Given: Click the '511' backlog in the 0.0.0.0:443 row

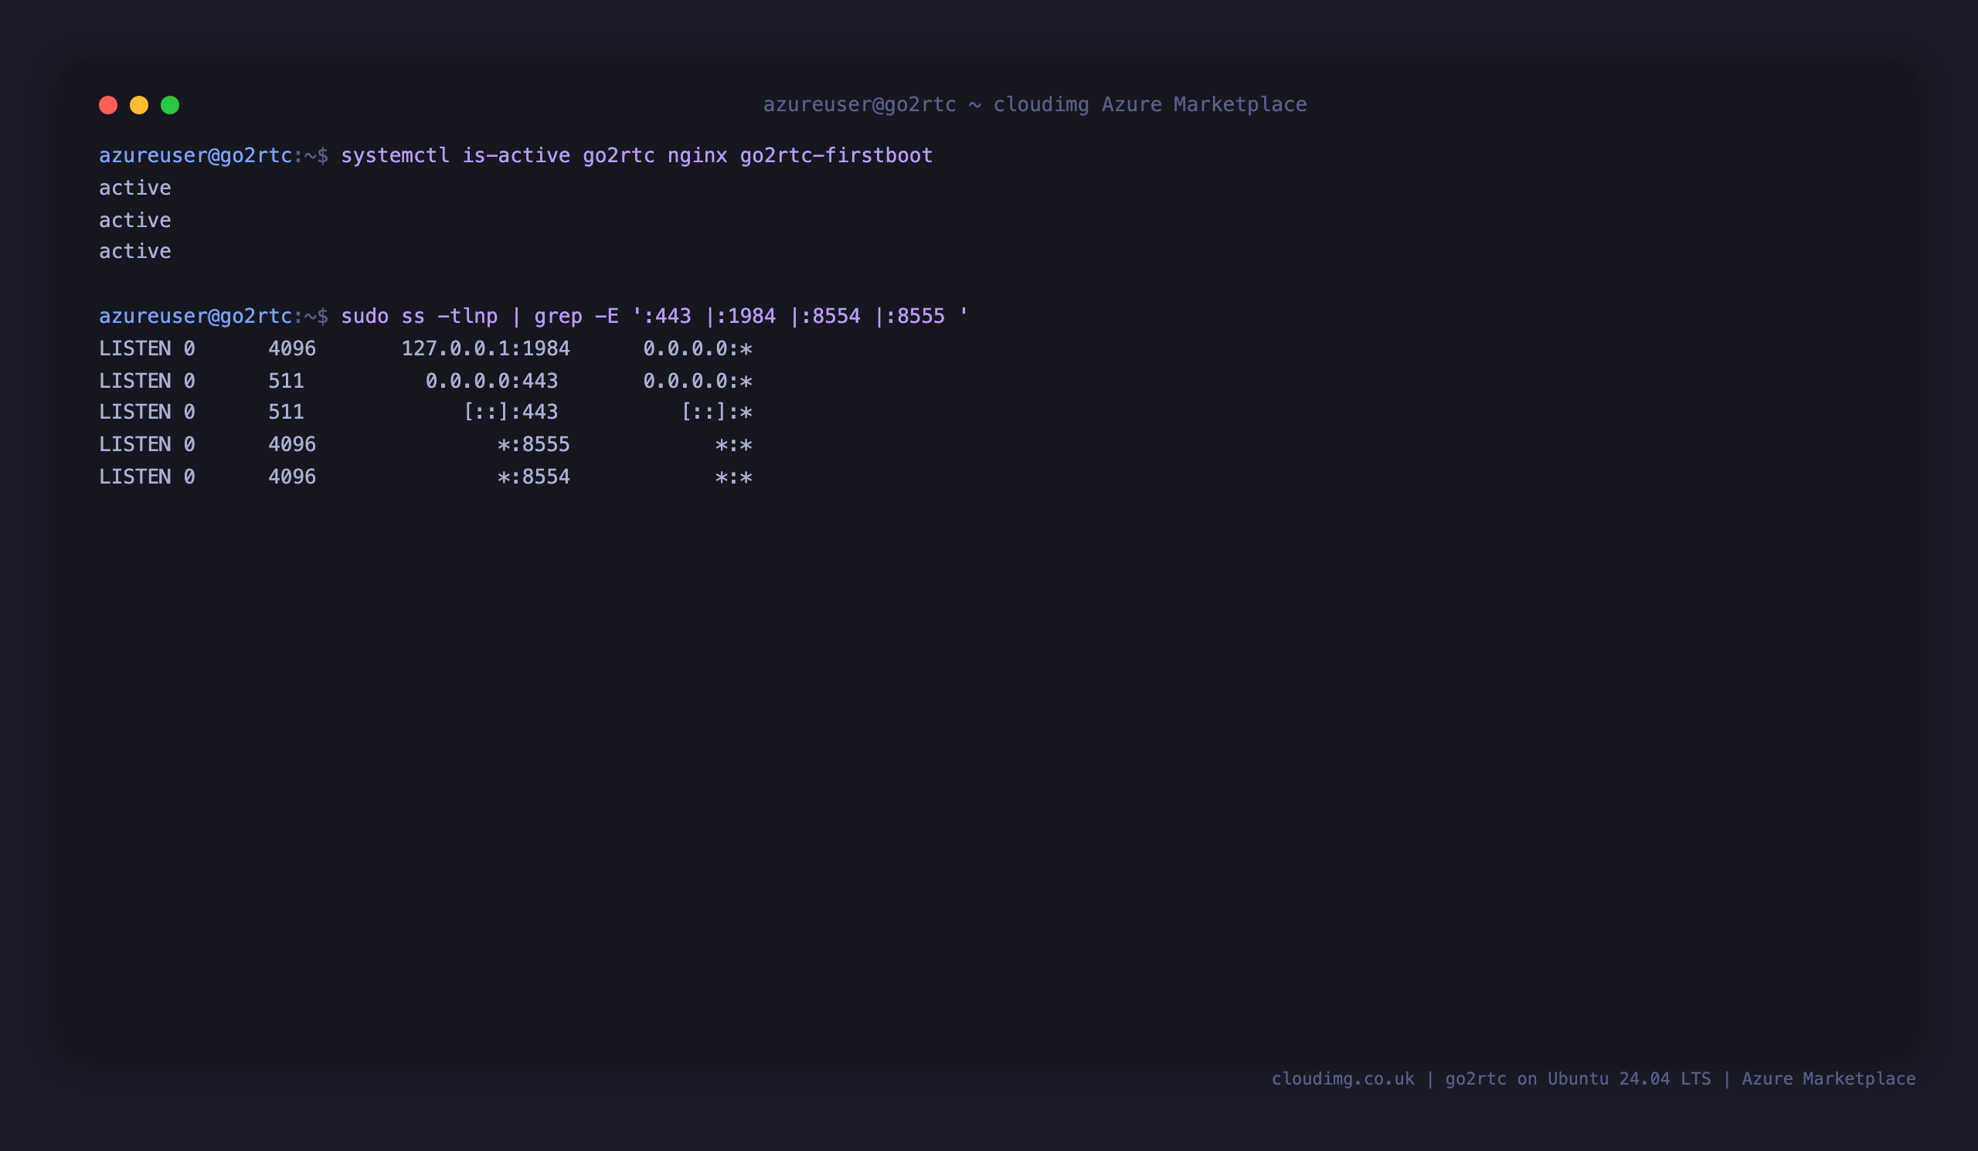Looking at the screenshot, I should click(287, 381).
